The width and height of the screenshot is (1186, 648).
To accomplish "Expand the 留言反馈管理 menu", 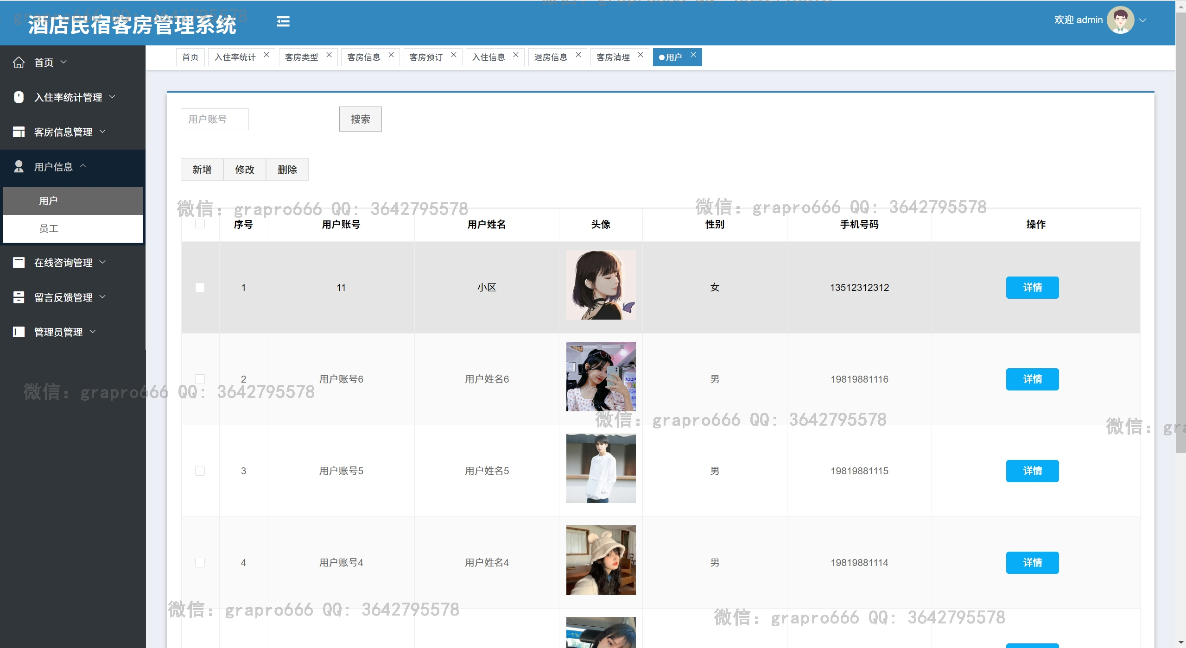I will point(63,297).
